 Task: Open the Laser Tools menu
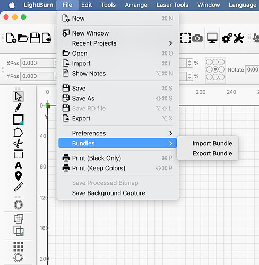[x=172, y=5]
